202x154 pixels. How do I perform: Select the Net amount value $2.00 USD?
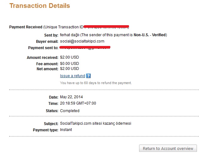click(x=69, y=69)
